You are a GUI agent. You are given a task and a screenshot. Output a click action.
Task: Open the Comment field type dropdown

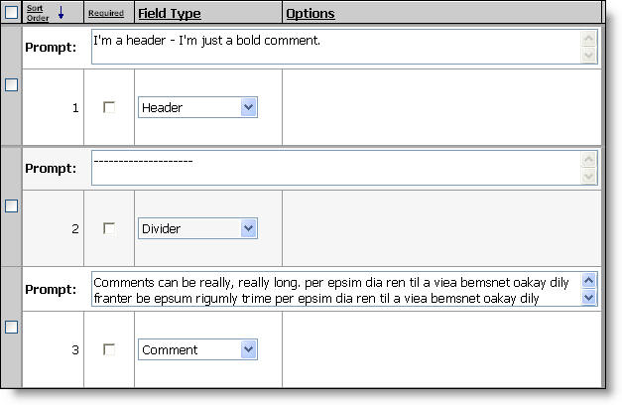249,349
